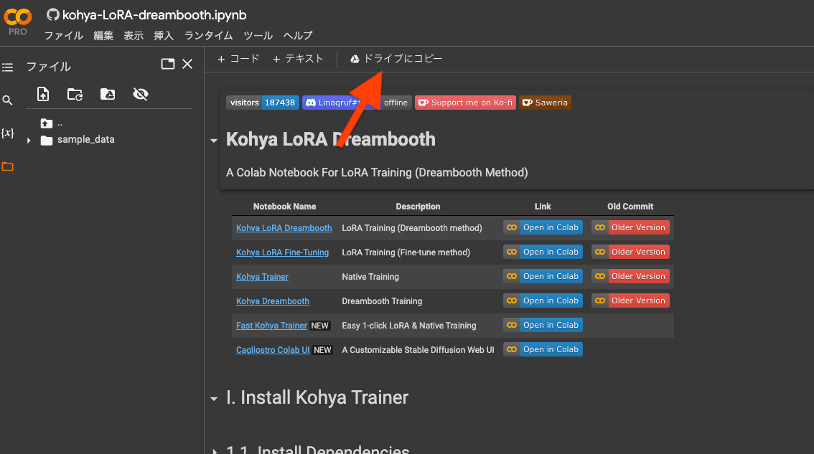814x454 pixels.
Task: Add a new code cell with + コード
Action: [238, 59]
